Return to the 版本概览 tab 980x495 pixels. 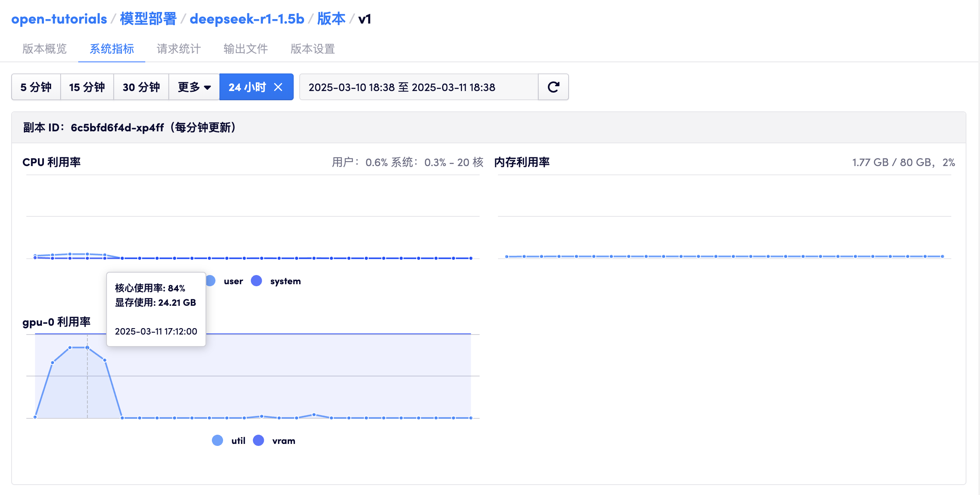[x=44, y=49]
